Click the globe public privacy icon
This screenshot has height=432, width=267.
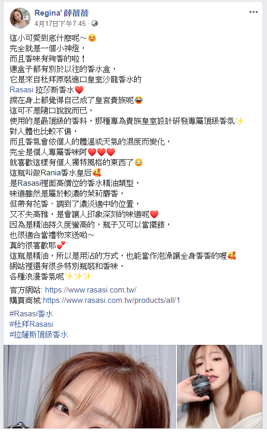click(x=95, y=23)
